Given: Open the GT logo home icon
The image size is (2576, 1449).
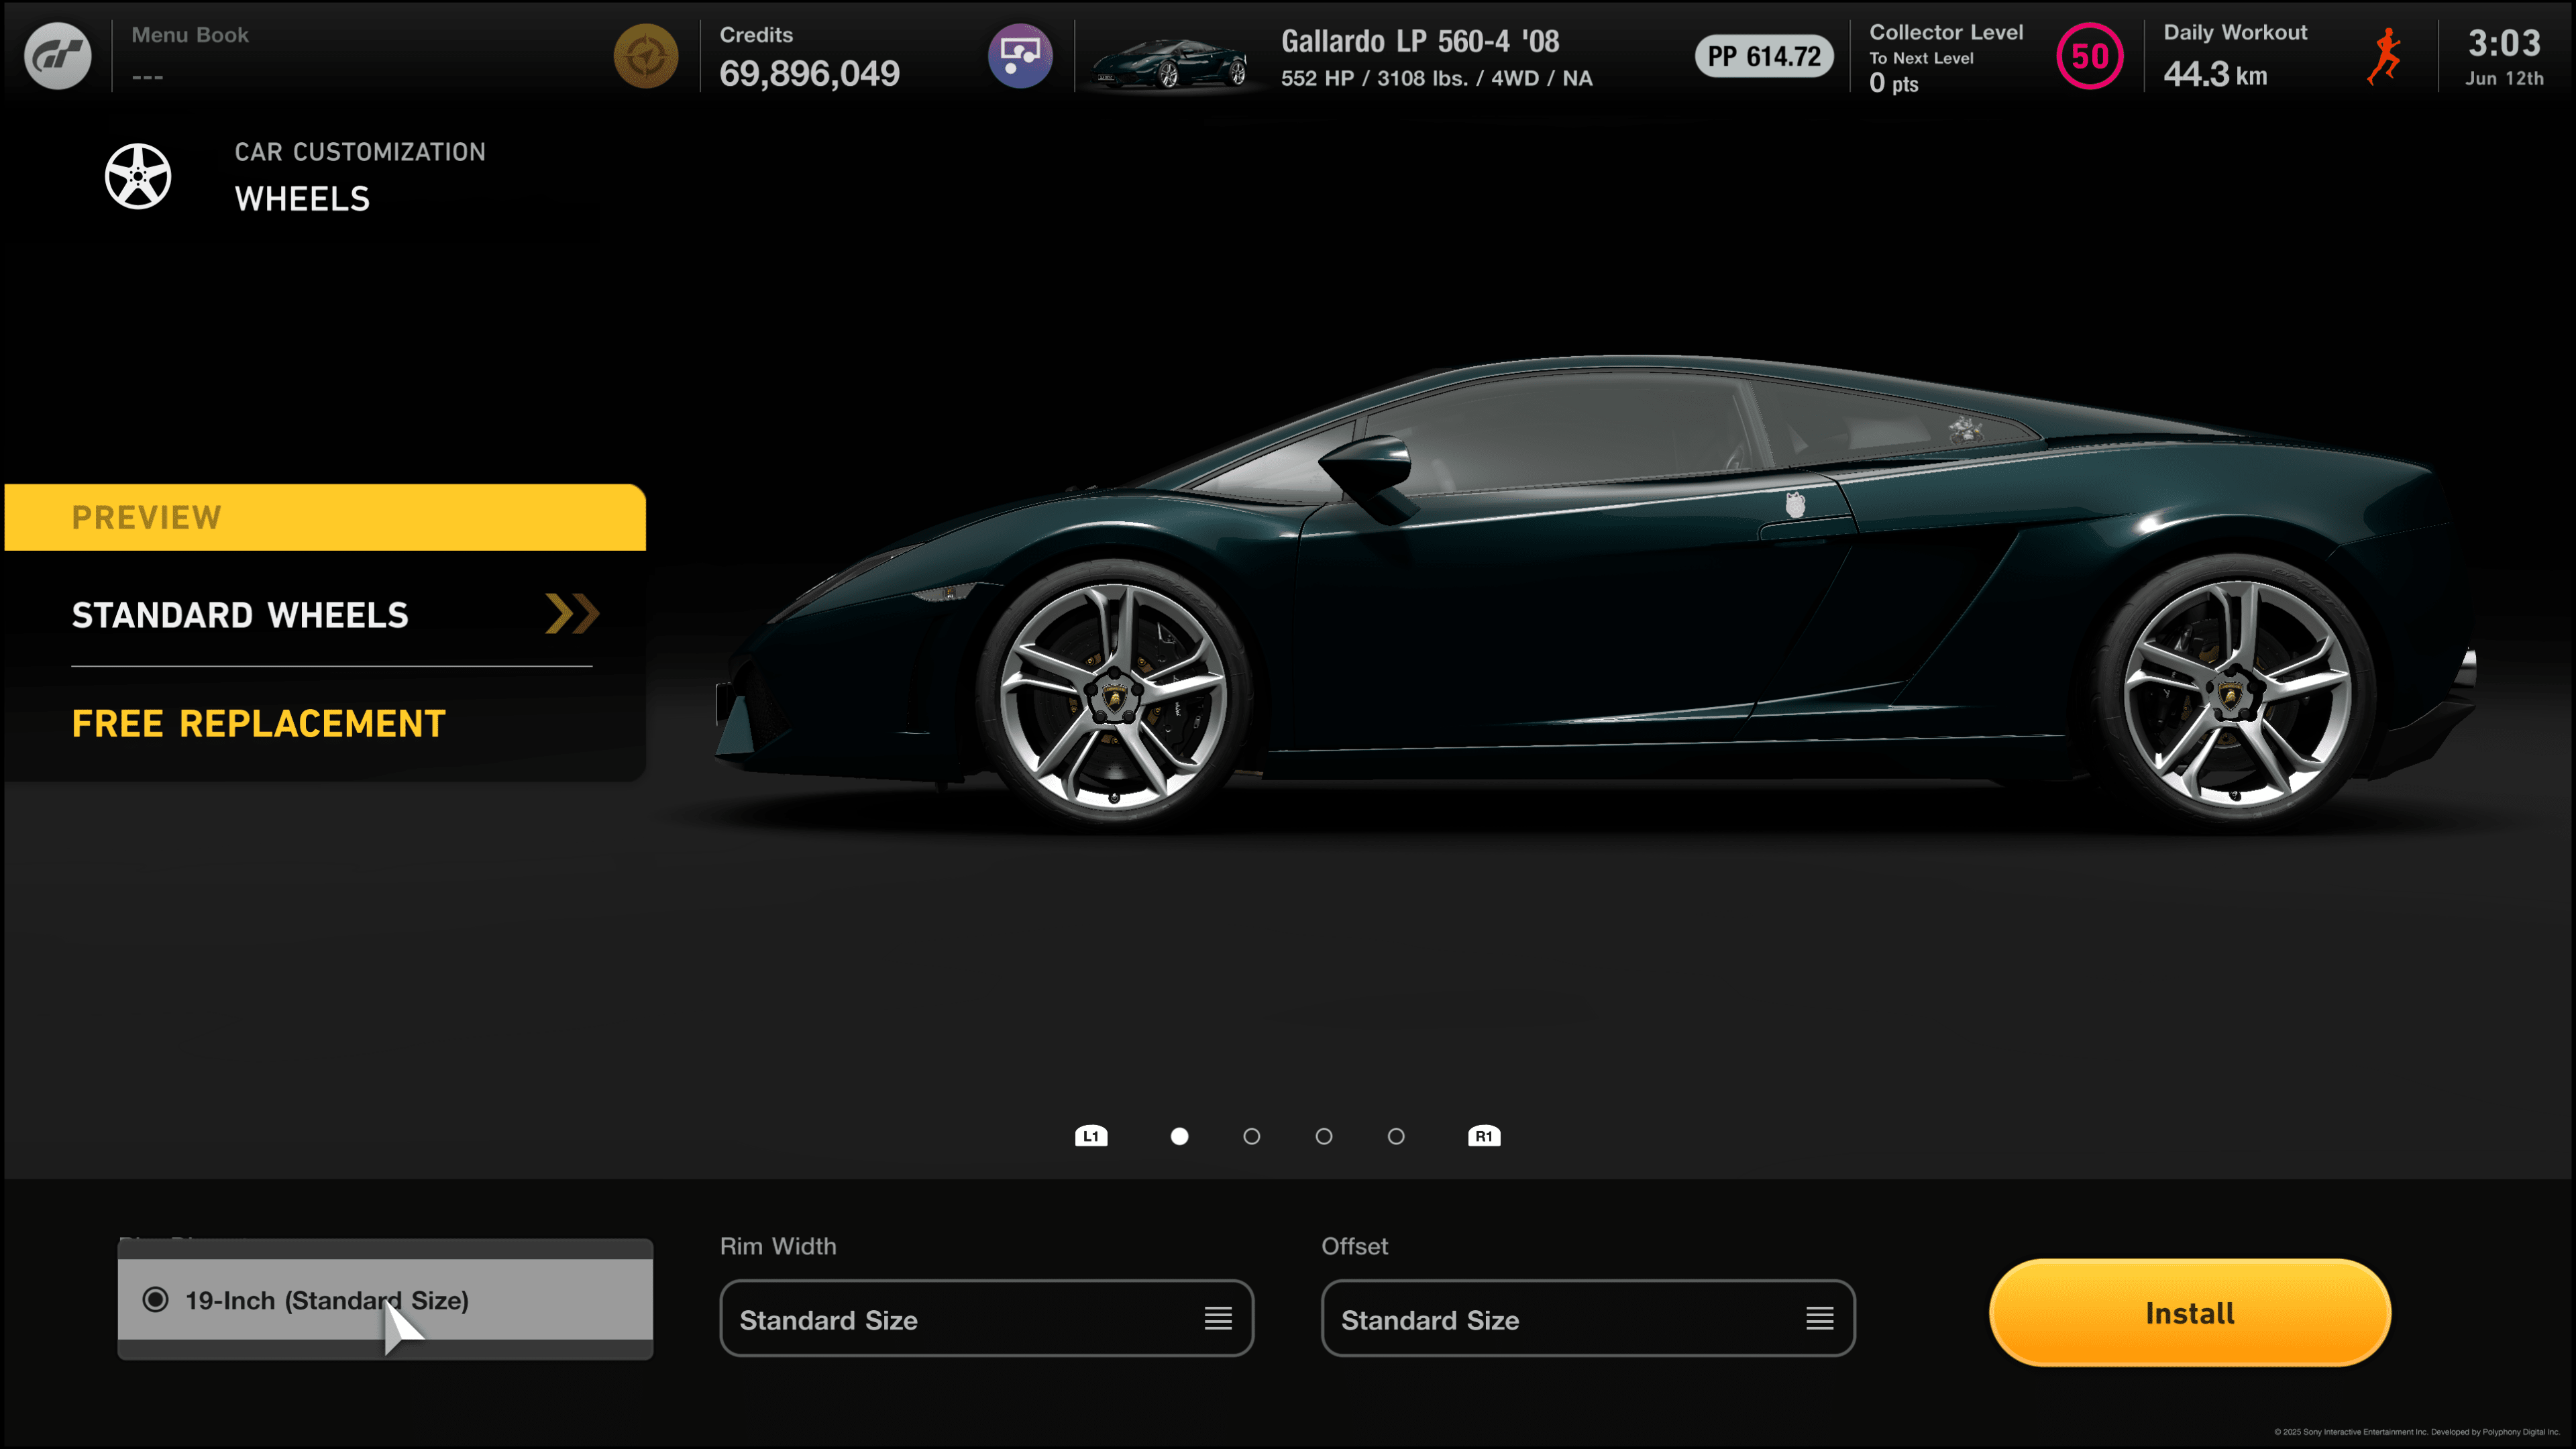Looking at the screenshot, I should point(58,56).
